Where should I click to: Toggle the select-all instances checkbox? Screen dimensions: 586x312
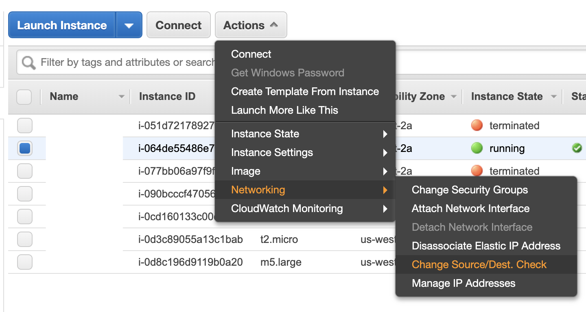24,97
